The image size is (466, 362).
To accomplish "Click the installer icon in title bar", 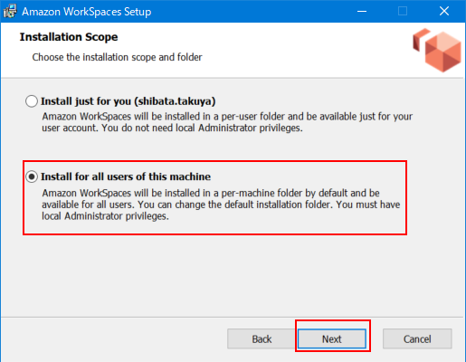I will click(x=10, y=12).
